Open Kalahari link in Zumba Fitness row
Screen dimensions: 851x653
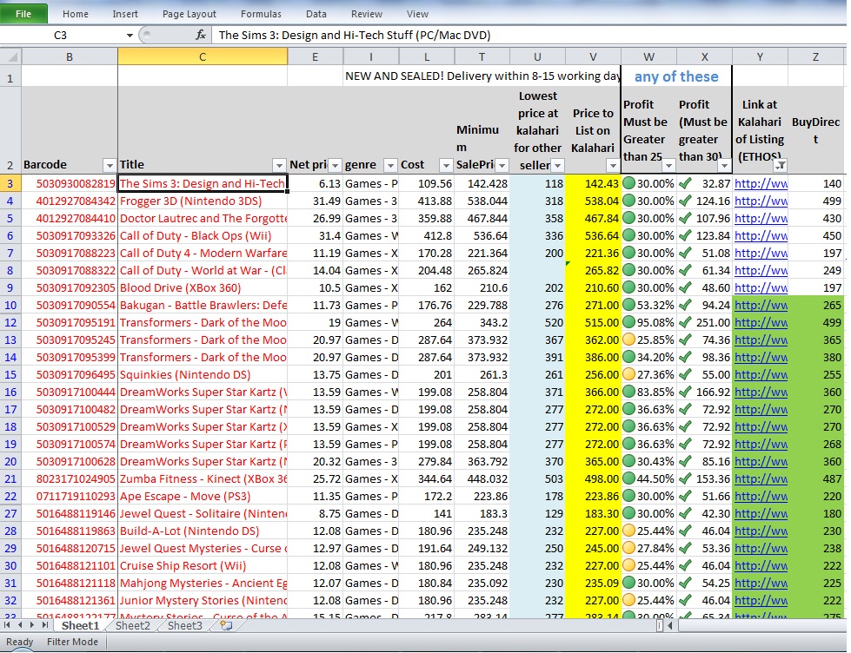point(761,479)
